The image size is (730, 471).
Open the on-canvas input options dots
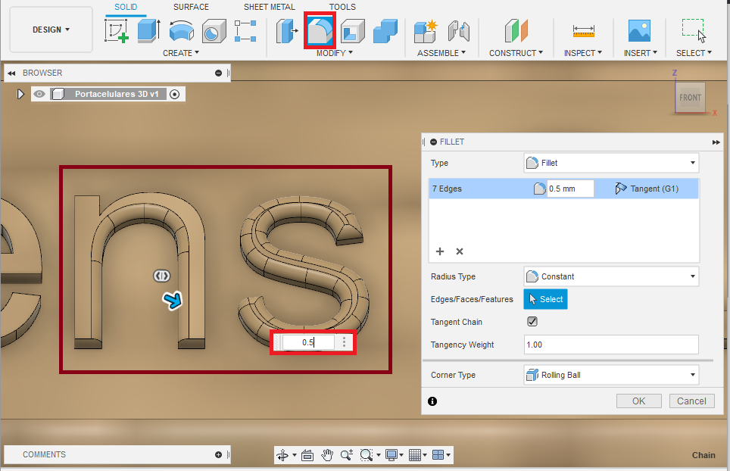pos(344,342)
